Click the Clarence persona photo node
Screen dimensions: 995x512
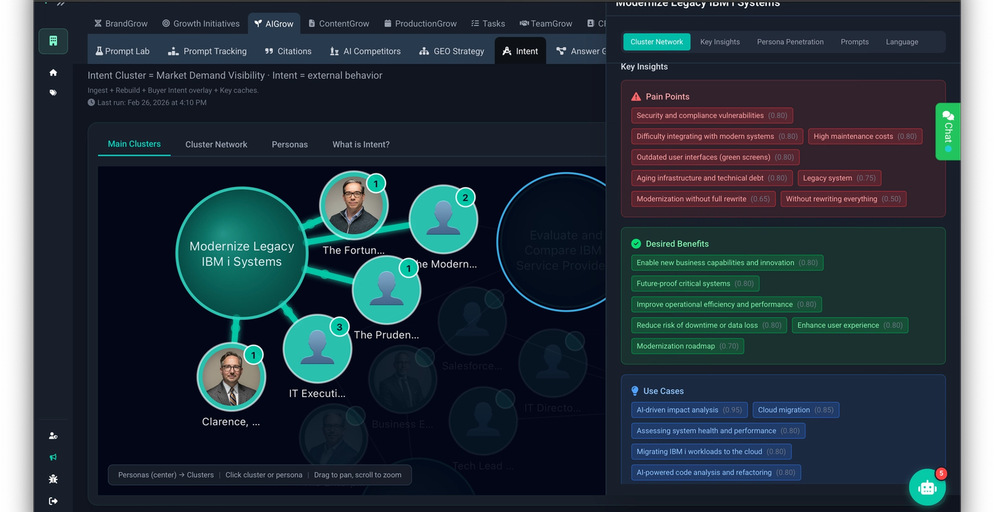(232, 377)
